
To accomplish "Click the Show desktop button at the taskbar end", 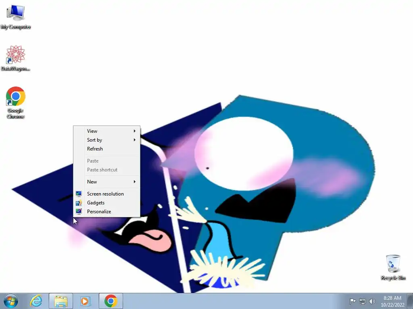I will point(410,301).
